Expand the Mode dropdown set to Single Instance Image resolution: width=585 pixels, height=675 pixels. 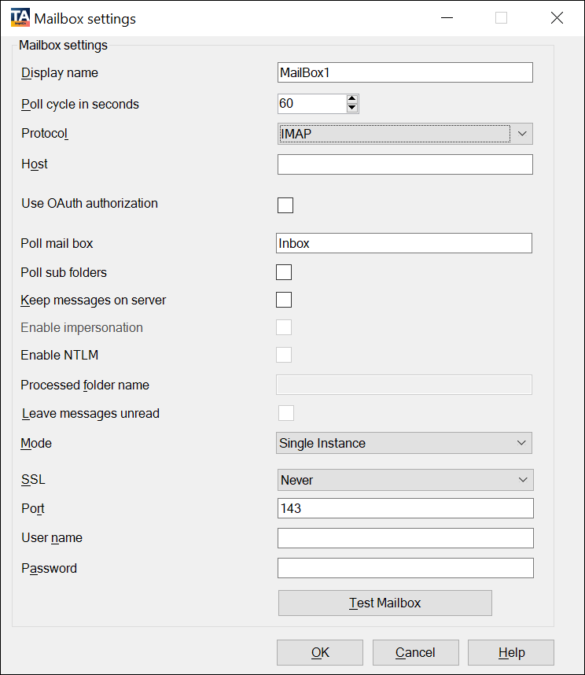coord(404,443)
